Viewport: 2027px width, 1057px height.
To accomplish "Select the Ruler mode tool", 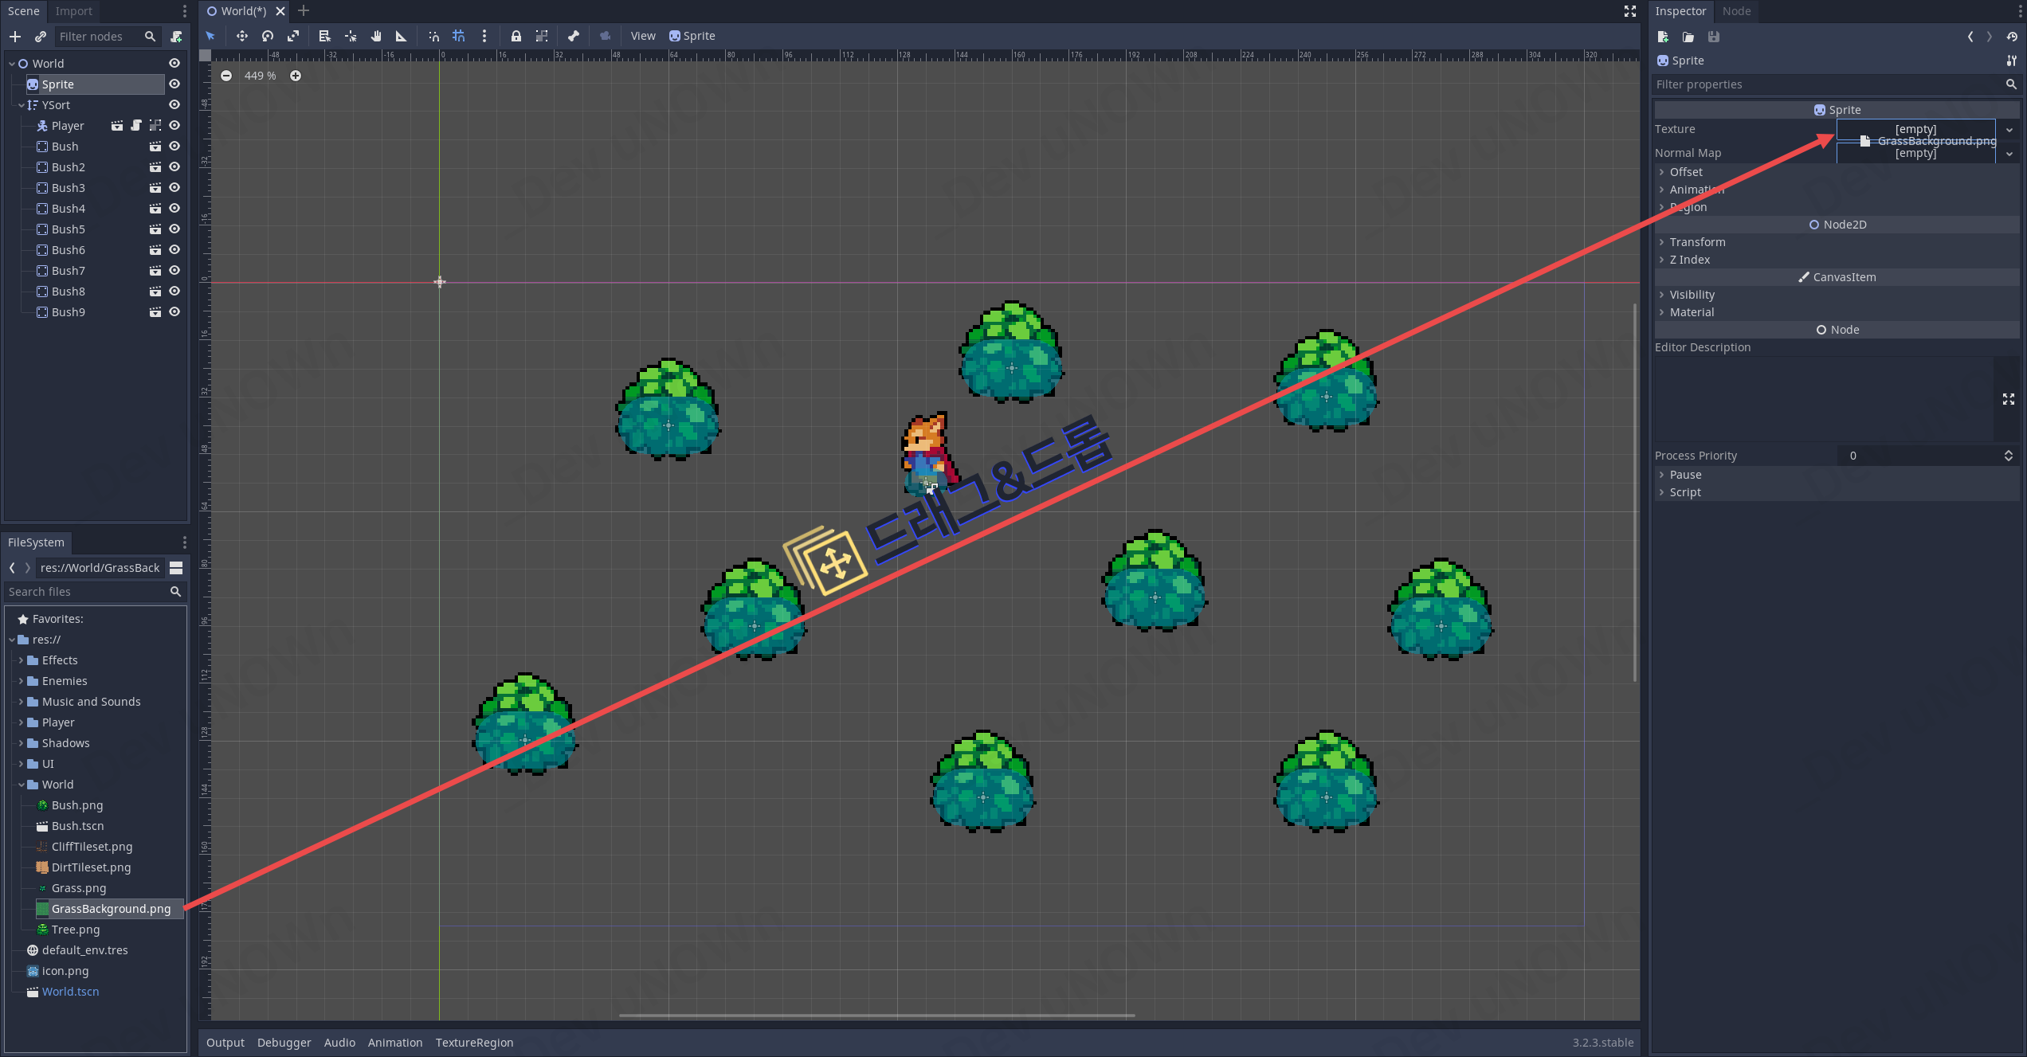I will 401,36.
